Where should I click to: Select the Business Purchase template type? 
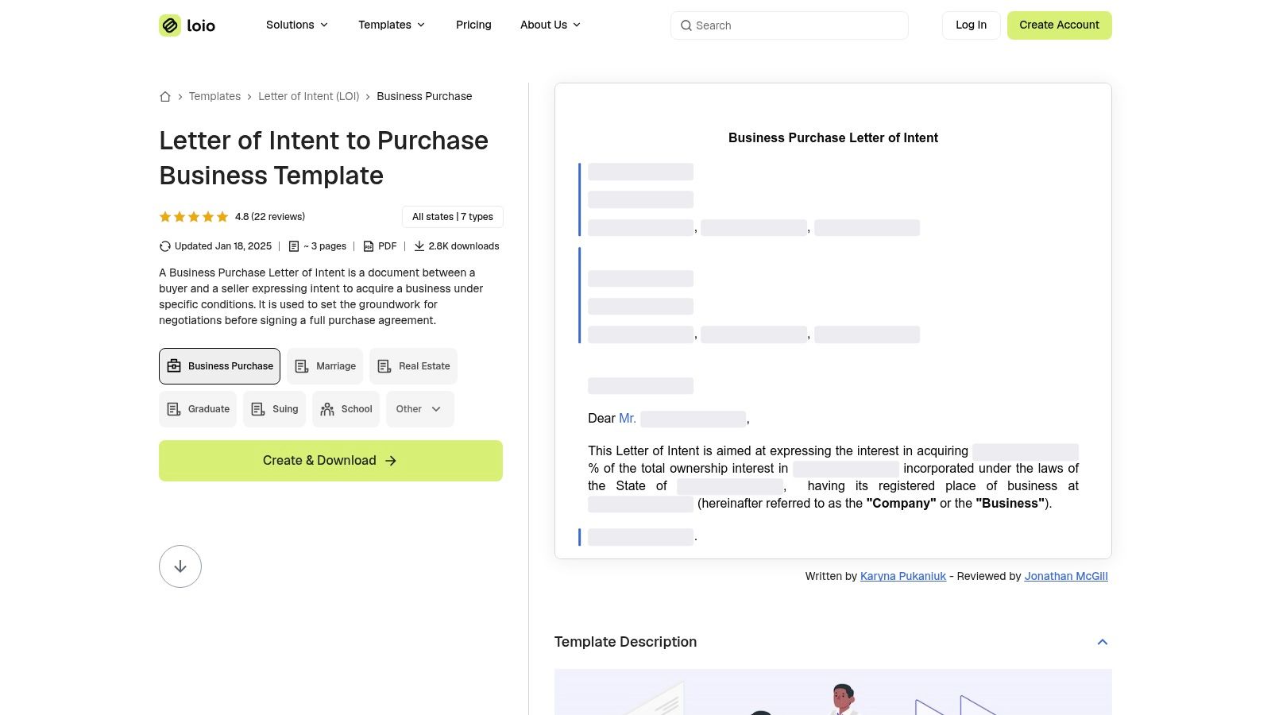click(x=220, y=366)
